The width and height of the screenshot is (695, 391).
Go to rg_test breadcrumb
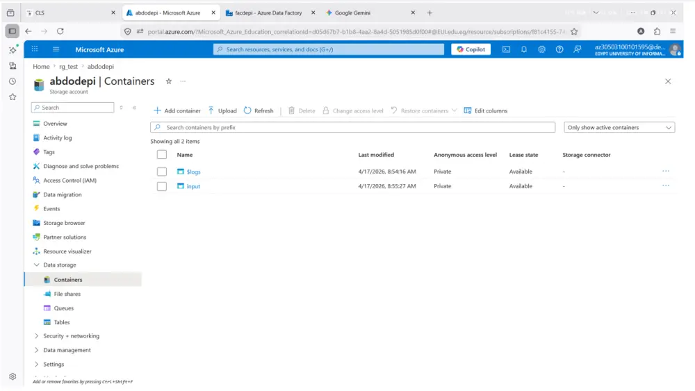[x=68, y=67]
